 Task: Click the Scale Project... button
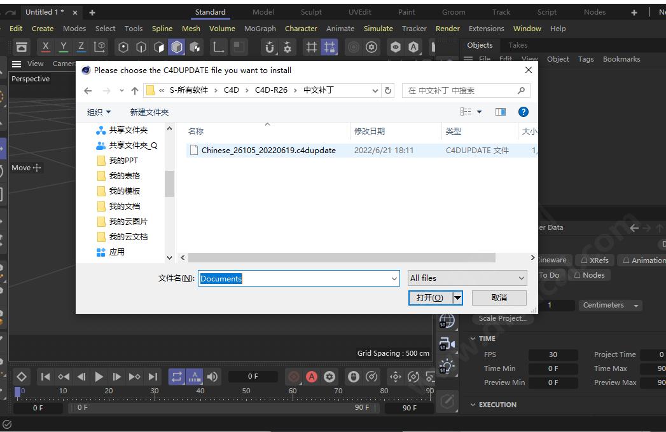coord(503,318)
